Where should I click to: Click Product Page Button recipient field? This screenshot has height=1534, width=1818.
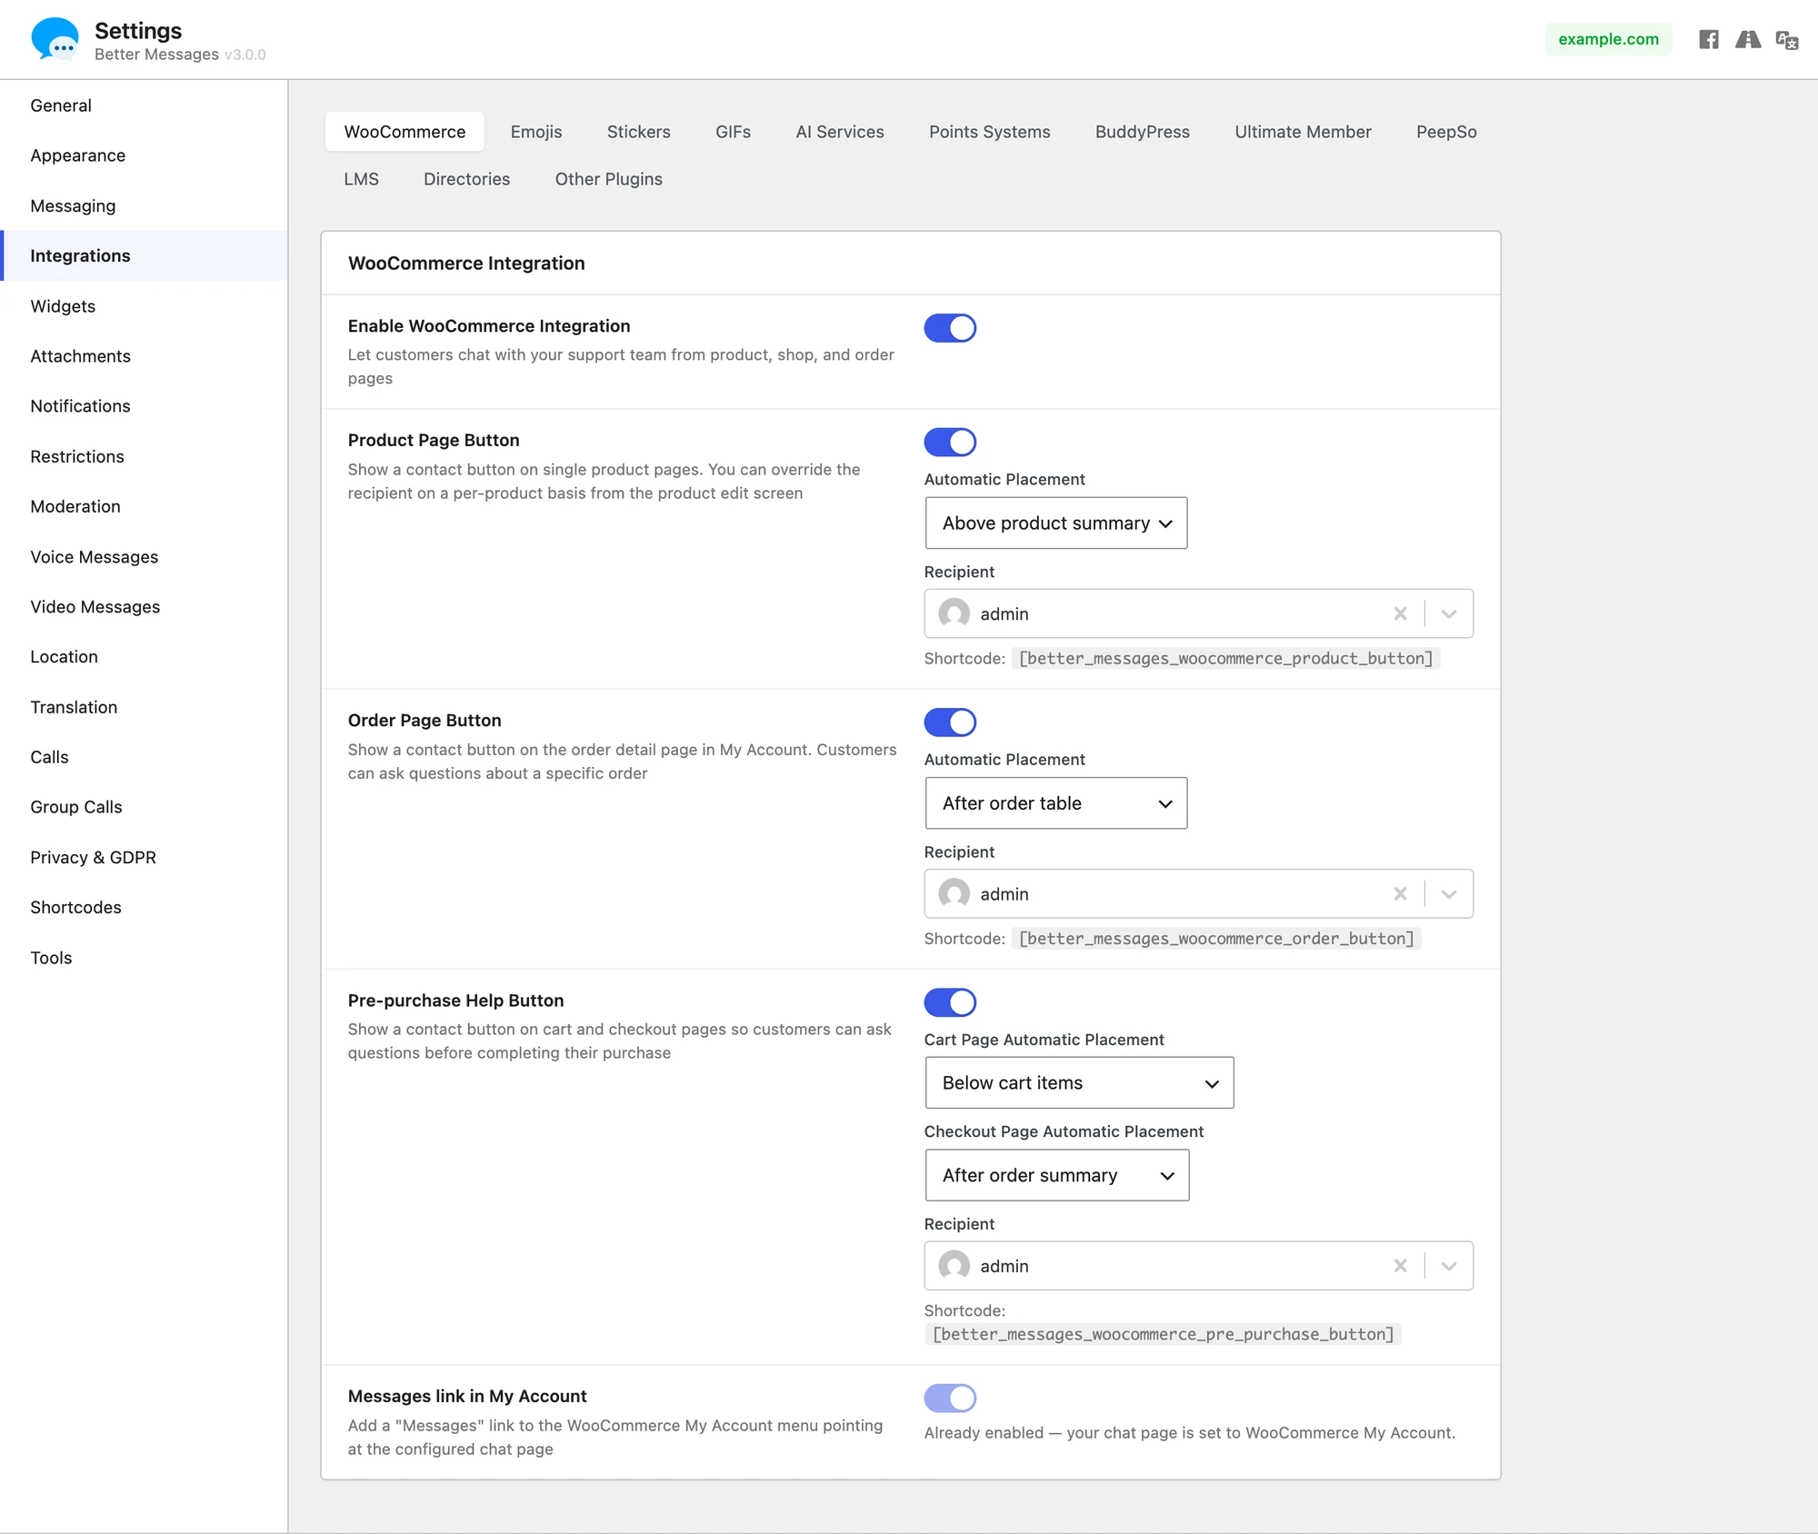(1198, 614)
